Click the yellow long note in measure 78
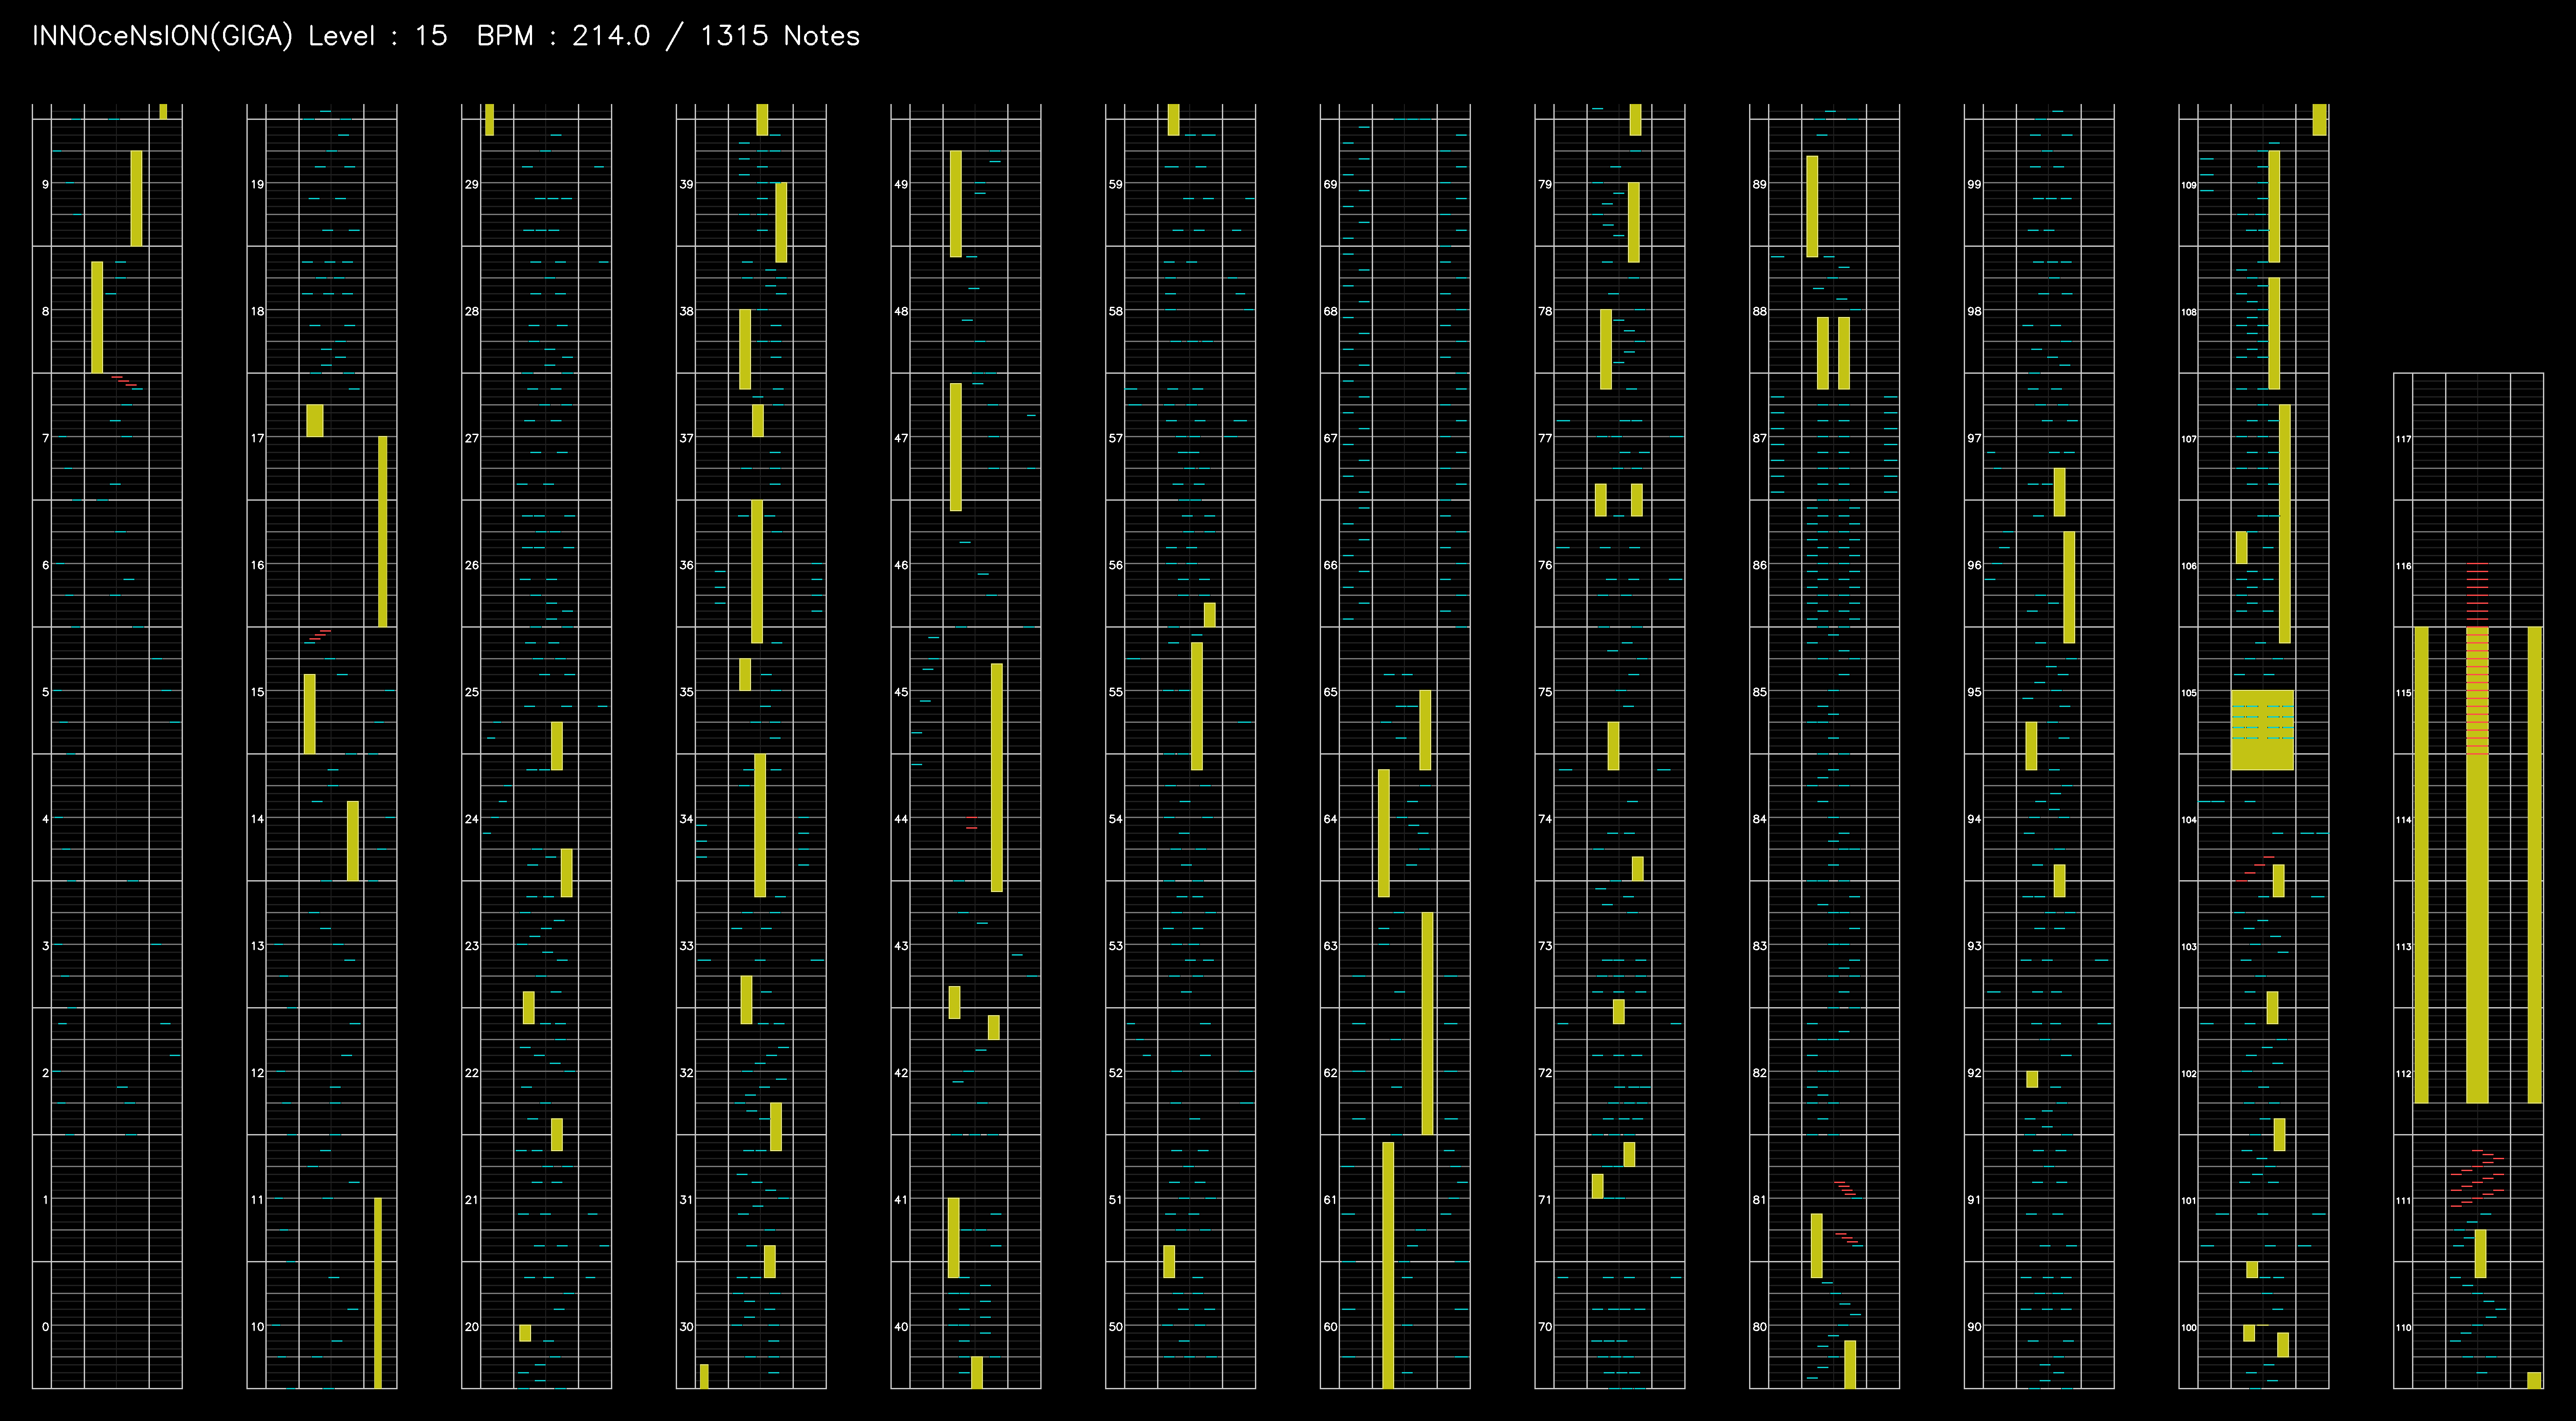 pos(1606,349)
